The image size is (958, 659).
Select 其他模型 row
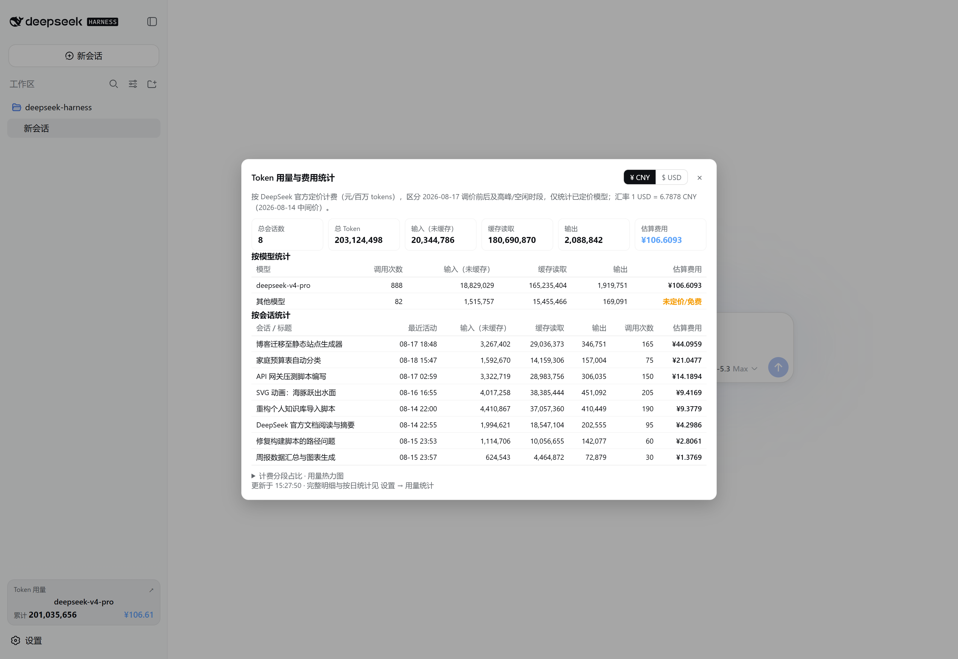pos(479,301)
